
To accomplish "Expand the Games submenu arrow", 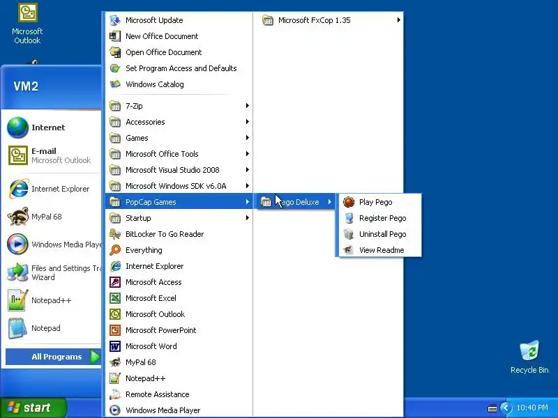I will tap(248, 138).
